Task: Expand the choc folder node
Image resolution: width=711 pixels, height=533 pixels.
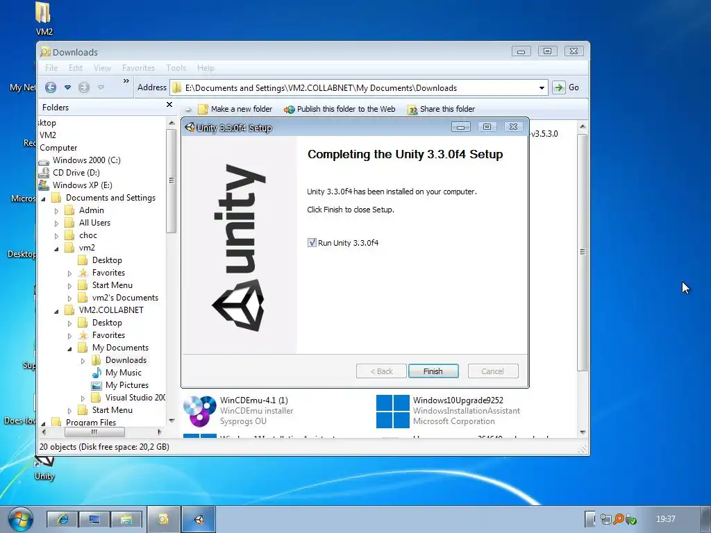Action: 56,236
